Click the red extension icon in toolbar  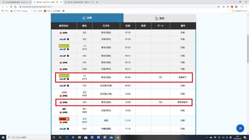[232, 7]
